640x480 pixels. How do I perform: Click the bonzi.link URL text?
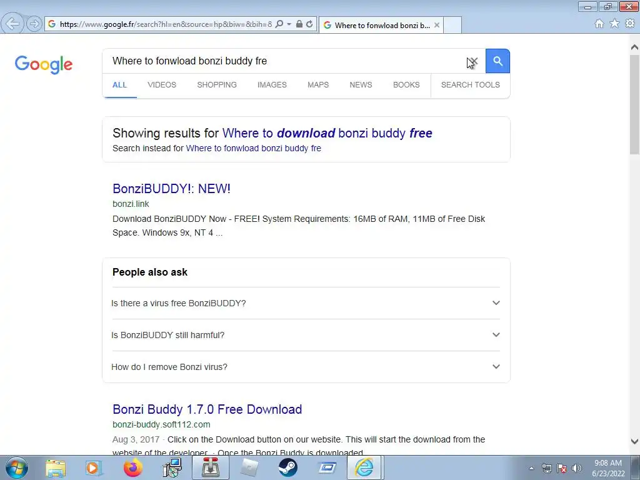point(131,204)
